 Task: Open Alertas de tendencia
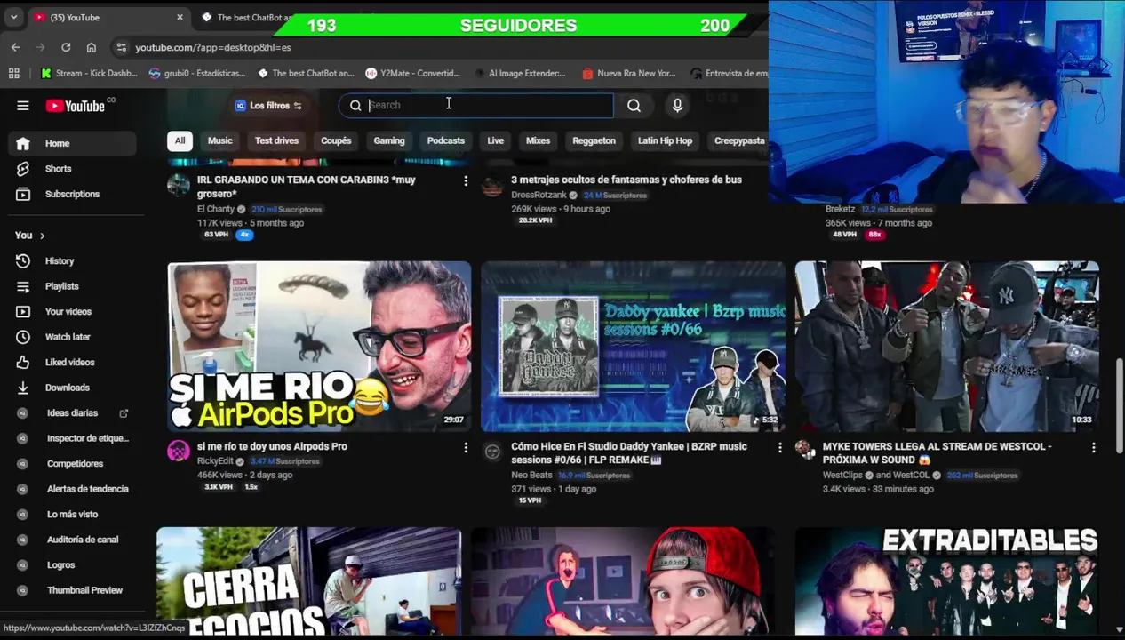click(x=73, y=489)
